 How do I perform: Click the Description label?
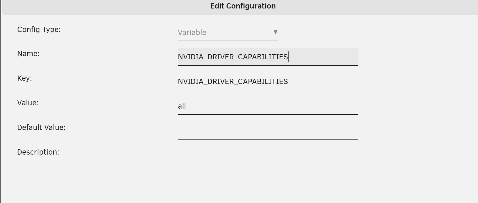pyautogui.click(x=38, y=152)
